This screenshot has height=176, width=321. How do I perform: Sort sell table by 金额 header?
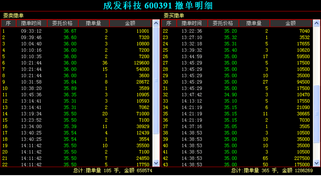click(130, 23)
